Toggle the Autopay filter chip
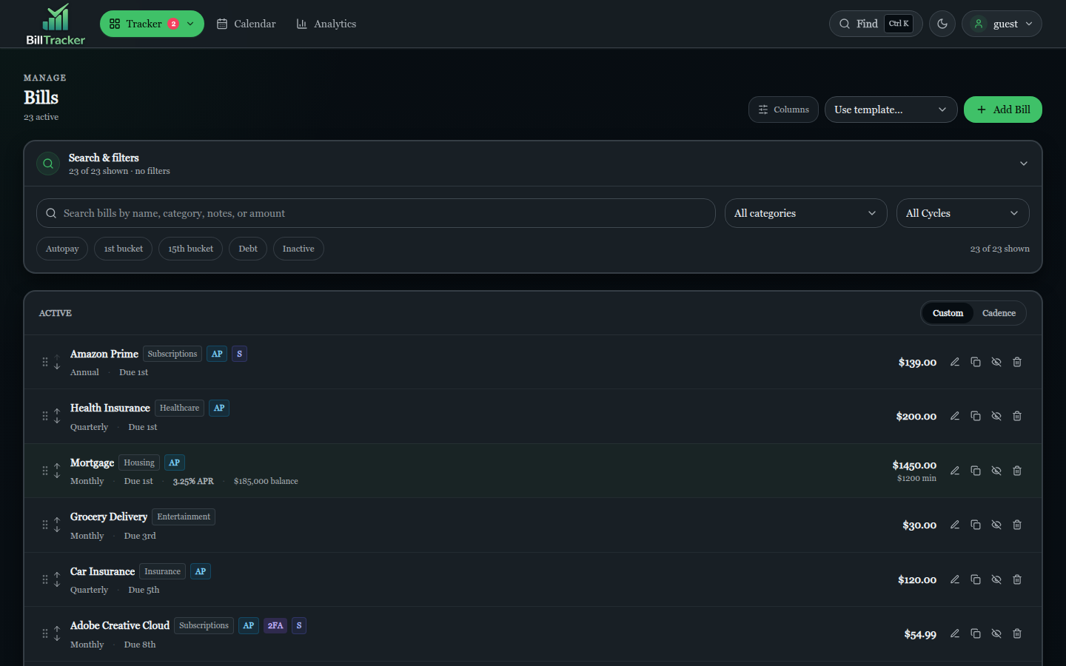 tap(62, 249)
